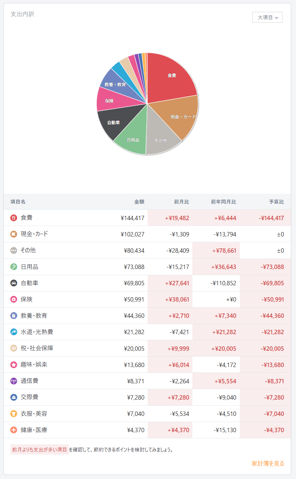Open the 家計簿を見る link
Screen dimensions: 296x479
tap(268, 463)
